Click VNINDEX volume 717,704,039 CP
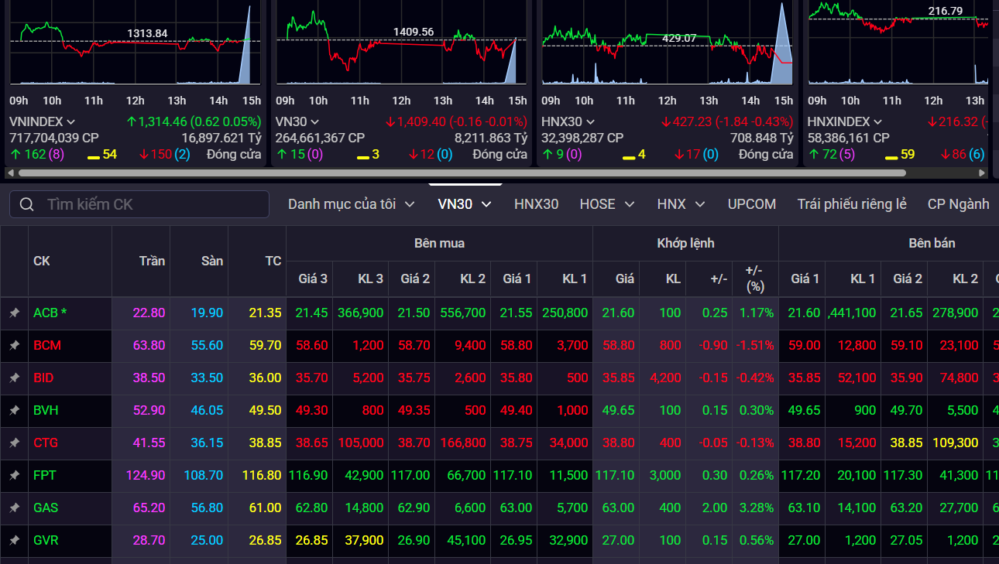The height and width of the screenshot is (564, 999). [54, 138]
